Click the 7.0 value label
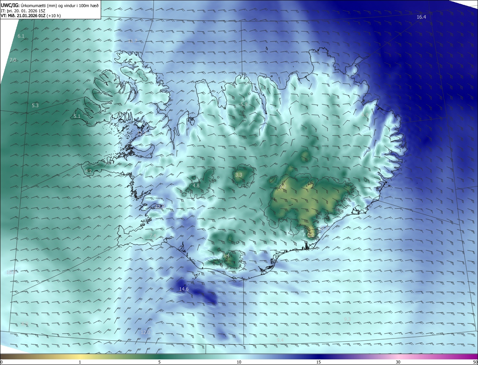Image resolution: width=478 pixels, height=365 pixels. pos(13,60)
